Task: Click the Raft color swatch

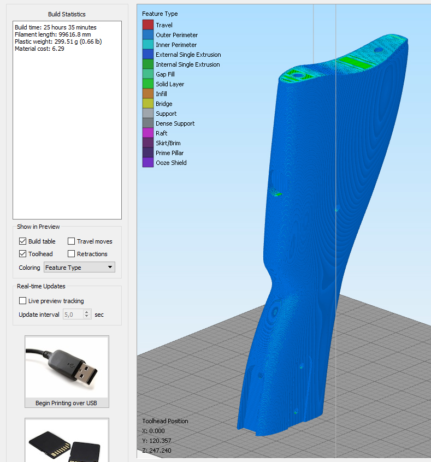Action: [148, 133]
